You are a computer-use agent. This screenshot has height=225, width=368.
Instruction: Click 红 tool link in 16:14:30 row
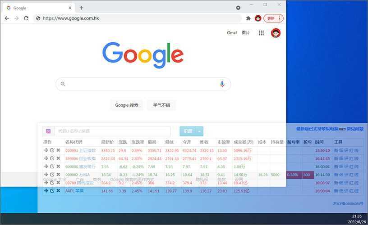351,175
